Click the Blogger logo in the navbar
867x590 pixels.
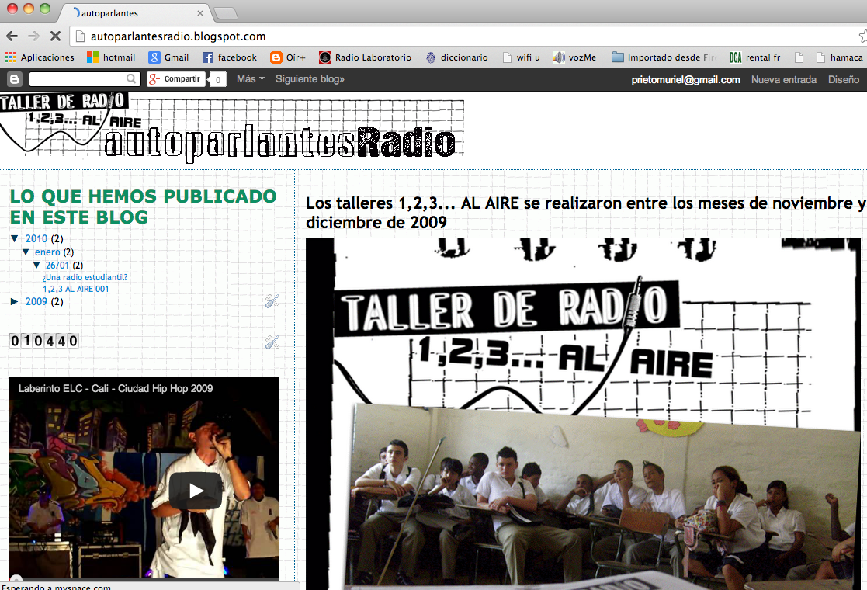pyautogui.click(x=15, y=79)
